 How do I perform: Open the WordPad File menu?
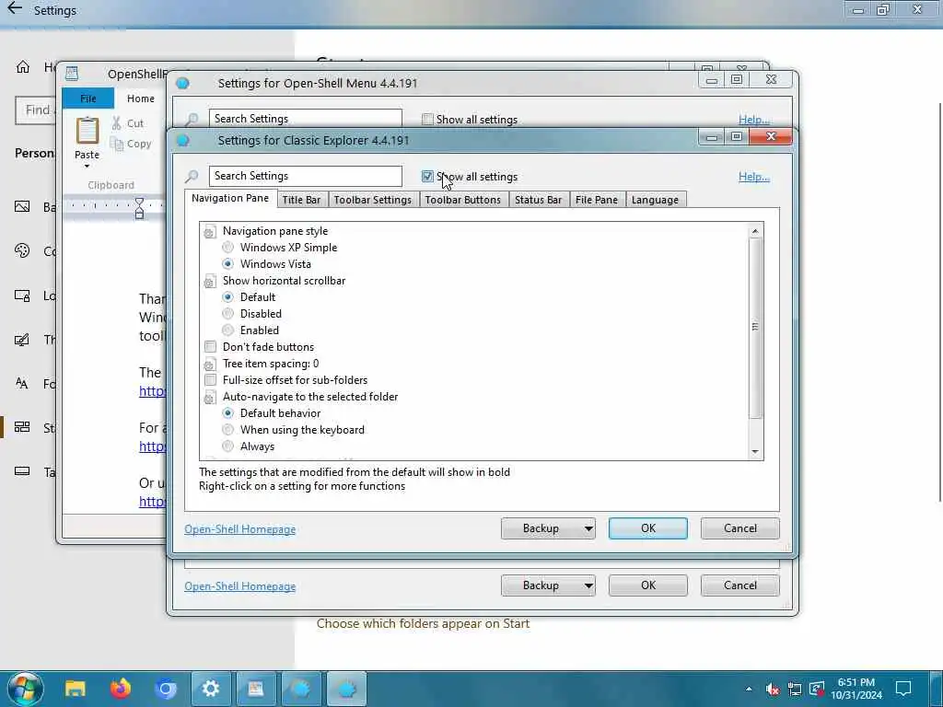(88, 99)
